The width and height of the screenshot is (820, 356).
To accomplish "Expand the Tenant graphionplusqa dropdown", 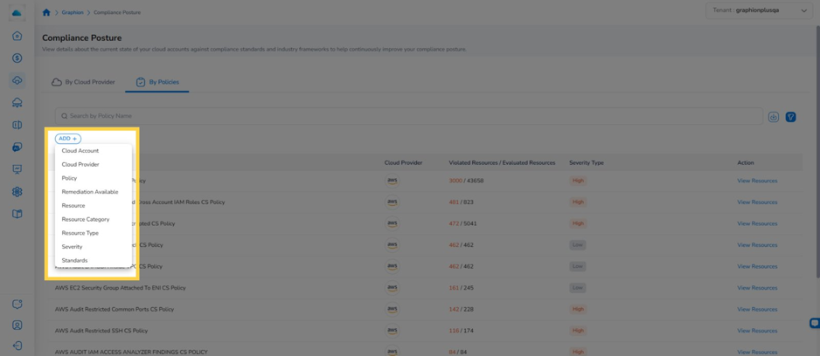I will pos(758,10).
